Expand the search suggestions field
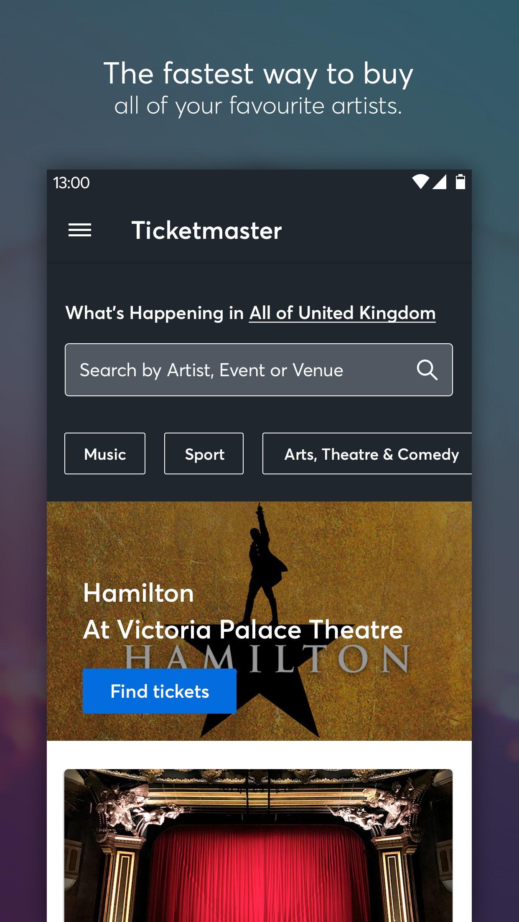This screenshot has height=922, width=519. click(234, 369)
